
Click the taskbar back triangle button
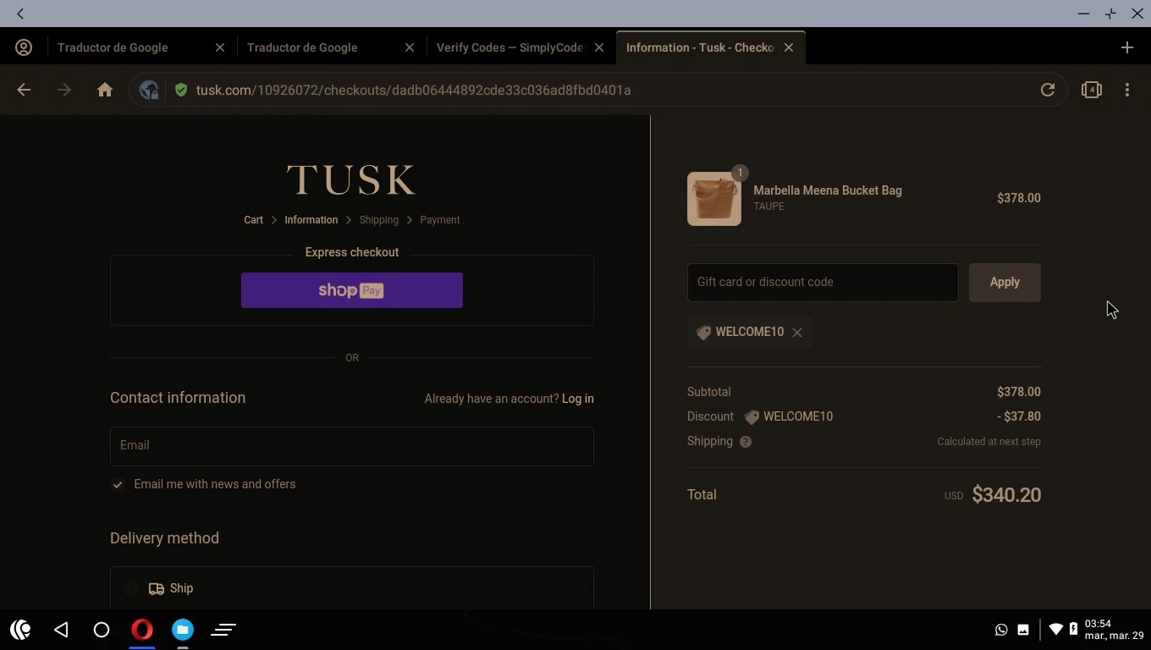pyautogui.click(x=61, y=630)
